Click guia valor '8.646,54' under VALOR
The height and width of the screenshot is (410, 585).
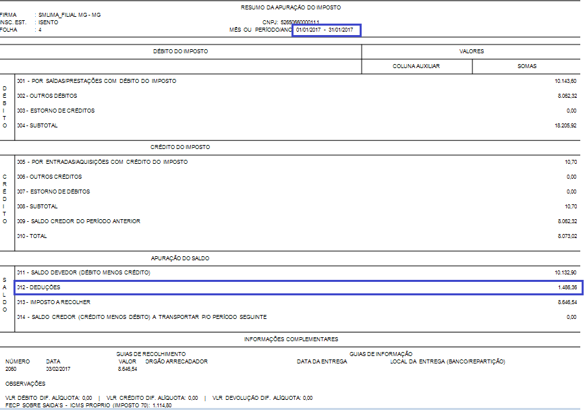pyautogui.click(x=128, y=369)
